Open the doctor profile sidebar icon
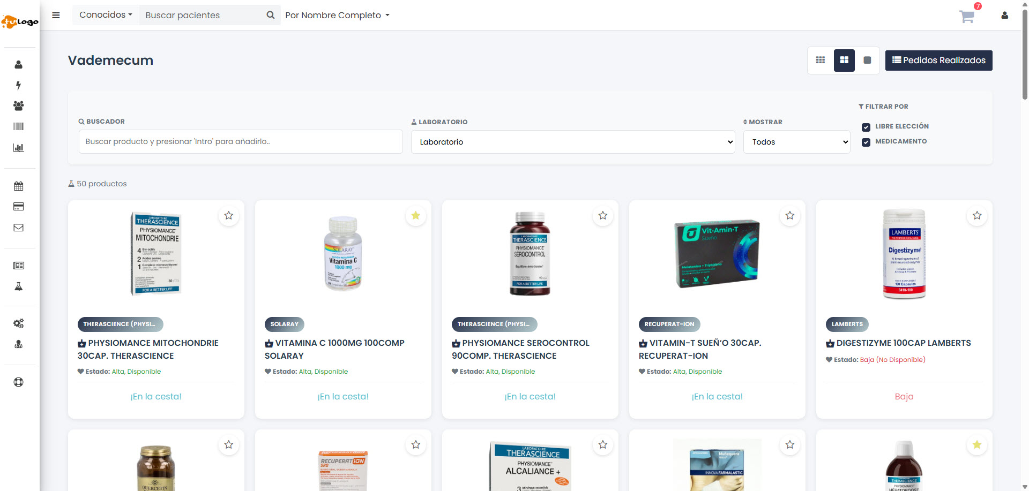This screenshot has width=1029, height=491. [19, 344]
